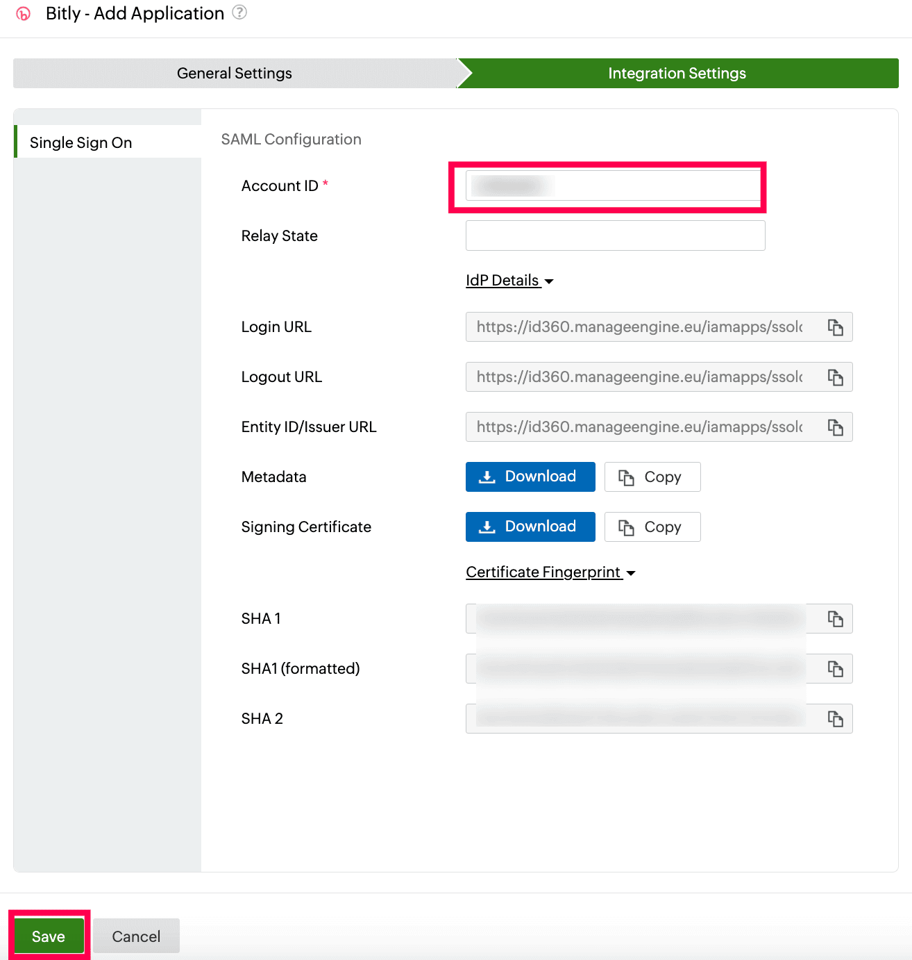
Task: Focus the Relay State input field
Action: coord(615,235)
